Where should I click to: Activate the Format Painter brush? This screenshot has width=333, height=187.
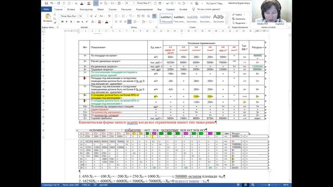click(x=55, y=22)
